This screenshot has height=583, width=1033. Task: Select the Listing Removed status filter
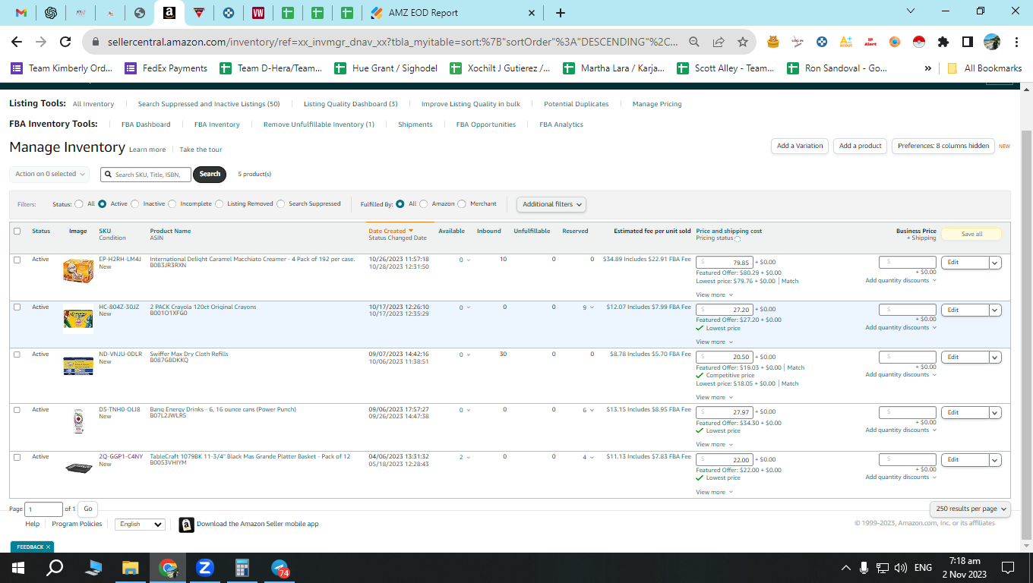click(x=220, y=204)
